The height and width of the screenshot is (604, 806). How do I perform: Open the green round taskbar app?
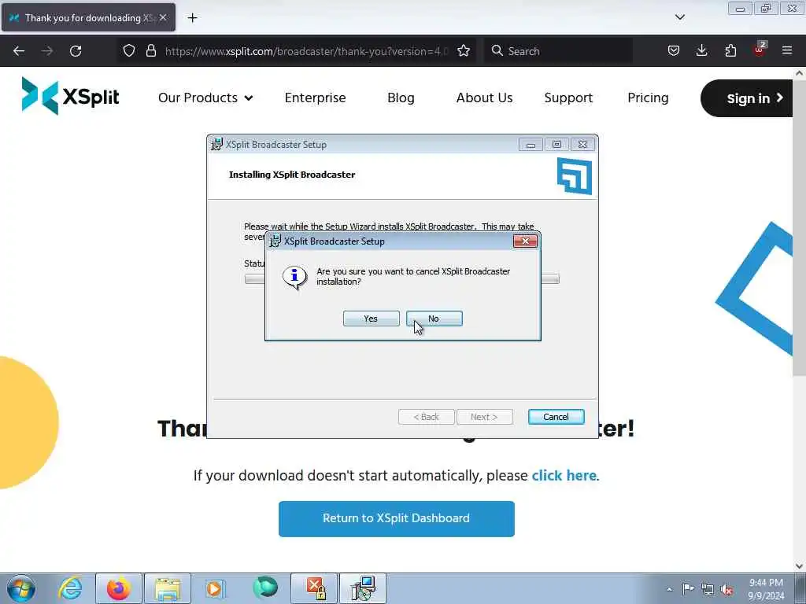click(x=265, y=588)
